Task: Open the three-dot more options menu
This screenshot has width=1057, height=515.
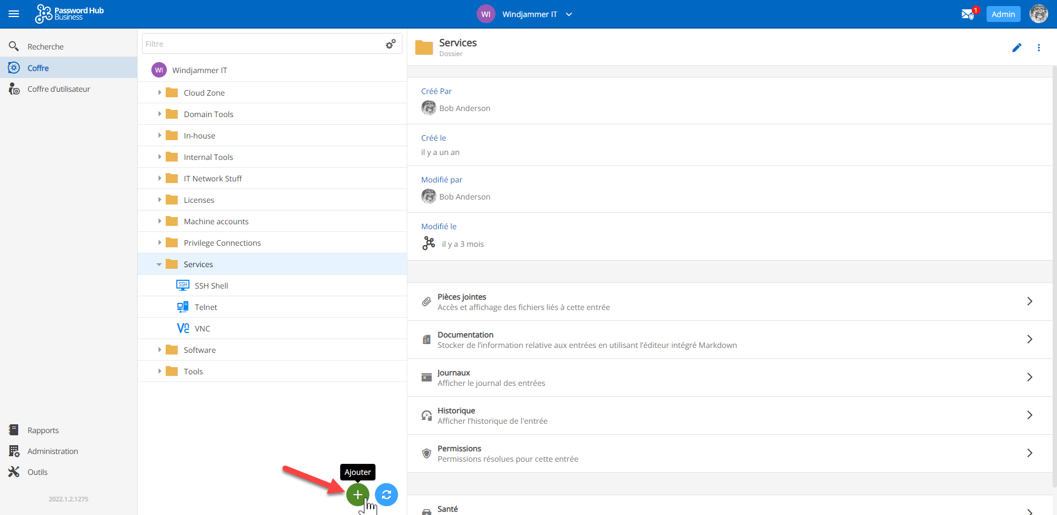Action: tap(1039, 48)
